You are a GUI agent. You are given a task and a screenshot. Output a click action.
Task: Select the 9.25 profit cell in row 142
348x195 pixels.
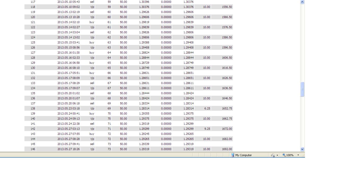(x=203, y=129)
